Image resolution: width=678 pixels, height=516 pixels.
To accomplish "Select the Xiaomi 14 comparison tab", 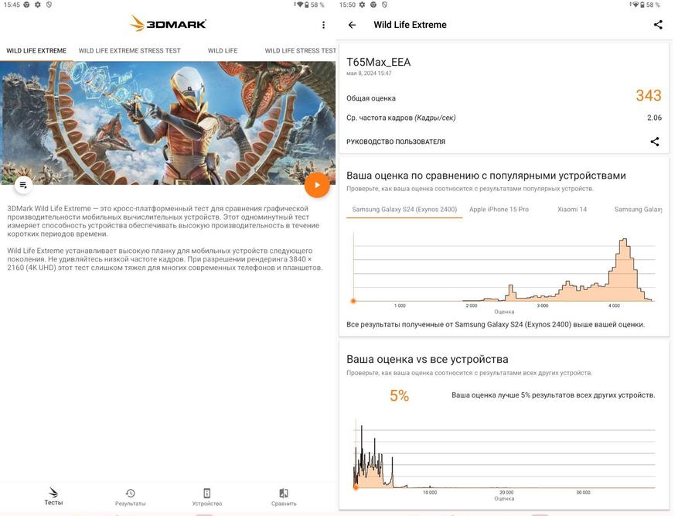I will pyautogui.click(x=572, y=210).
